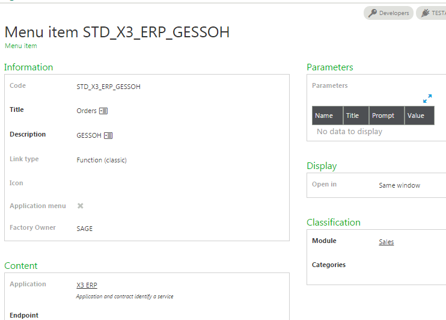Screen dimensions: 446x320
Task: Follow the X3 ERP application link
Action: 87,285
